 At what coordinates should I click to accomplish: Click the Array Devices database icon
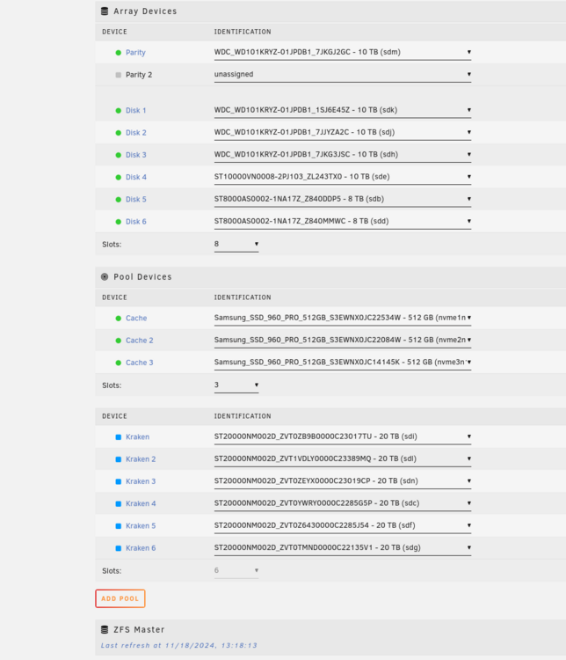(x=105, y=11)
